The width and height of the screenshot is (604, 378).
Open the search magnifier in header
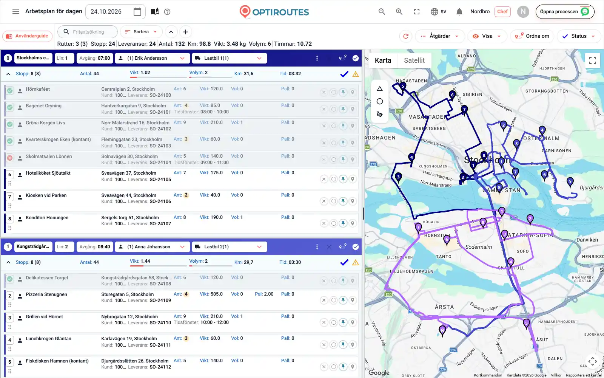point(382,12)
